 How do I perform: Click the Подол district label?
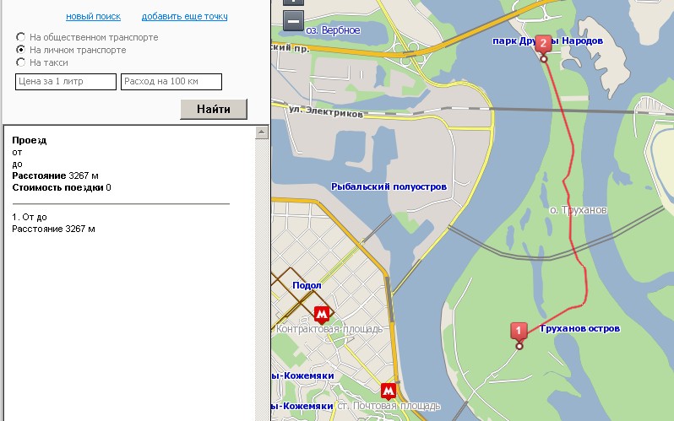click(x=307, y=285)
